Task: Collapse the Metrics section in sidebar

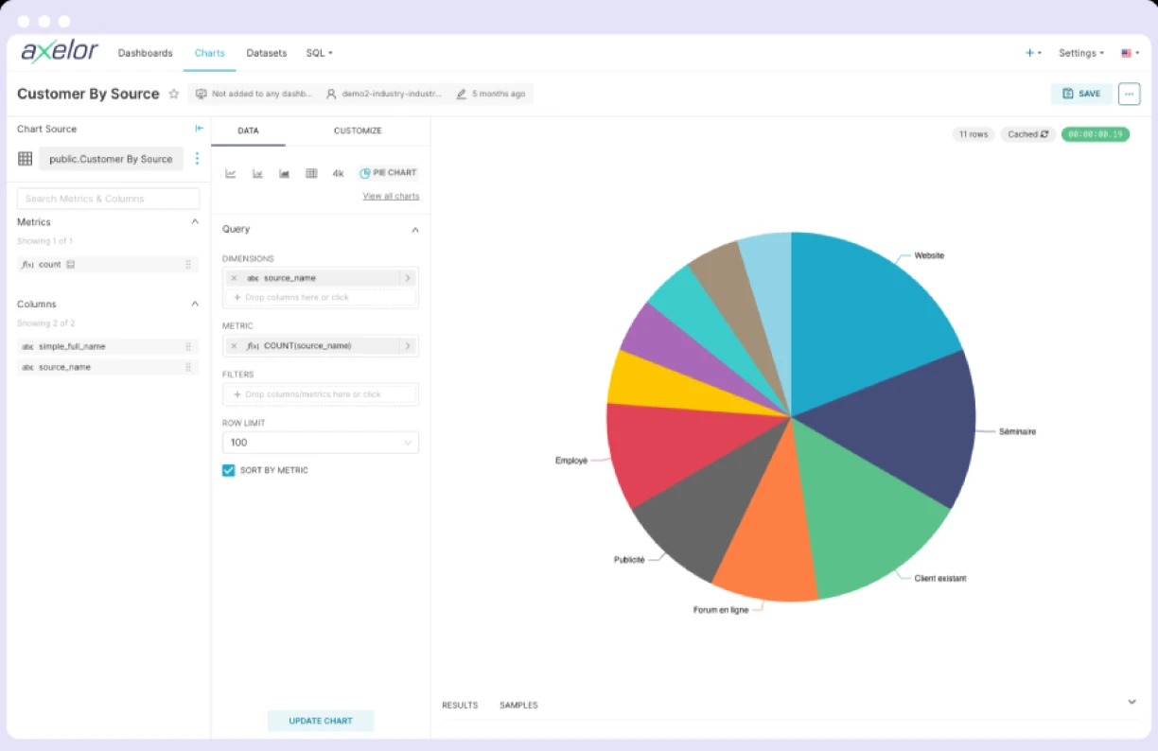Action: (194, 221)
